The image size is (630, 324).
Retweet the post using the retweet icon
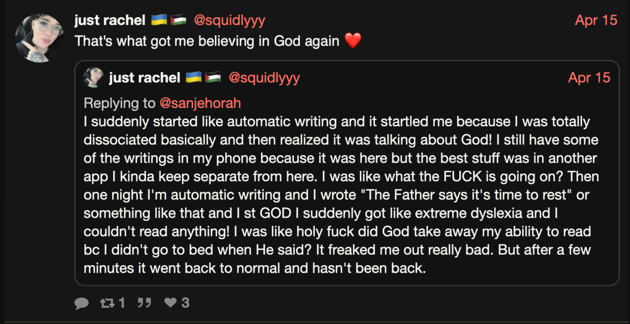(x=107, y=303)
